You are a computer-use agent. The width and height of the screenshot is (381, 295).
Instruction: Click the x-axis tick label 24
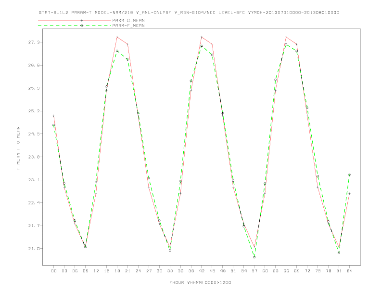138,271
